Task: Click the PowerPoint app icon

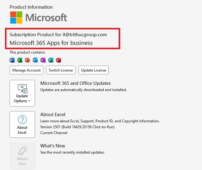Action: [x=28, y=60]
